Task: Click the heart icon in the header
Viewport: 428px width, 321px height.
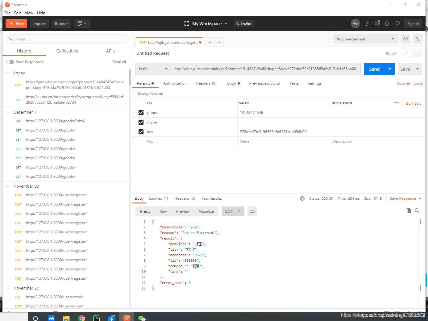Action: coord(398,23)
